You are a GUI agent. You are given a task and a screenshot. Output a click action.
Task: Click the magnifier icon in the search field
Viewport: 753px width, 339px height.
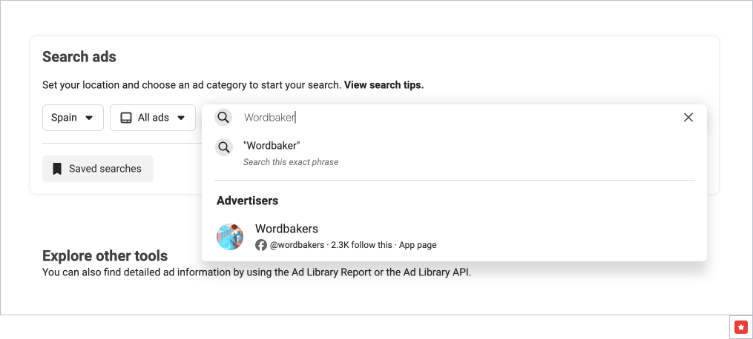pyautogui.click(x=223, y=118)
